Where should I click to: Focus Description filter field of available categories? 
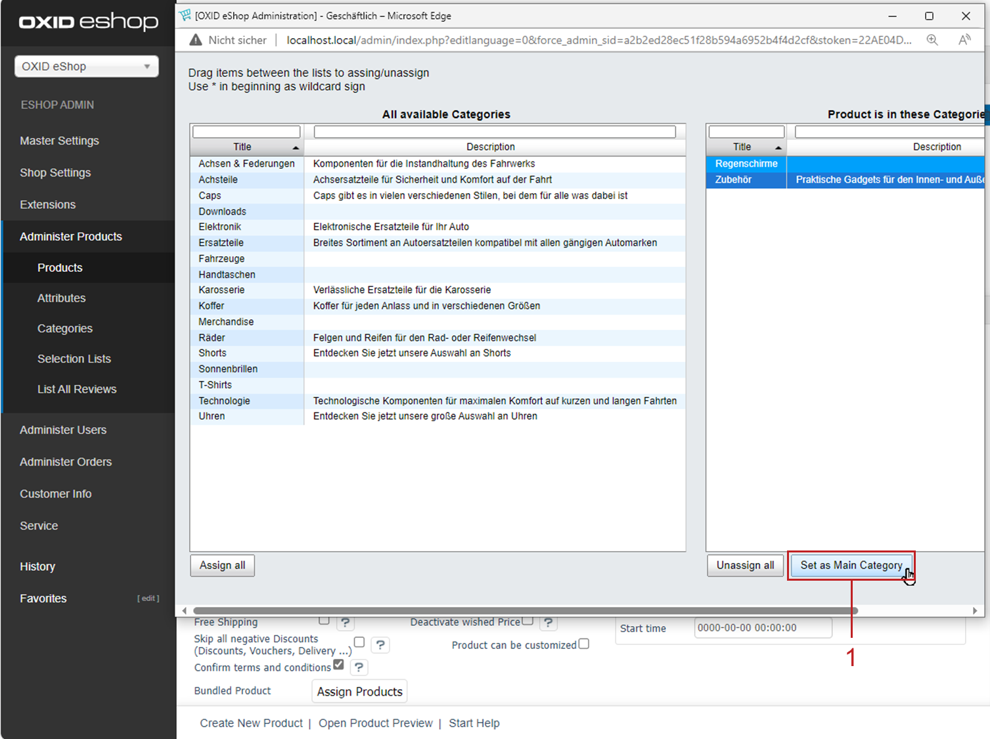point(495,132)
